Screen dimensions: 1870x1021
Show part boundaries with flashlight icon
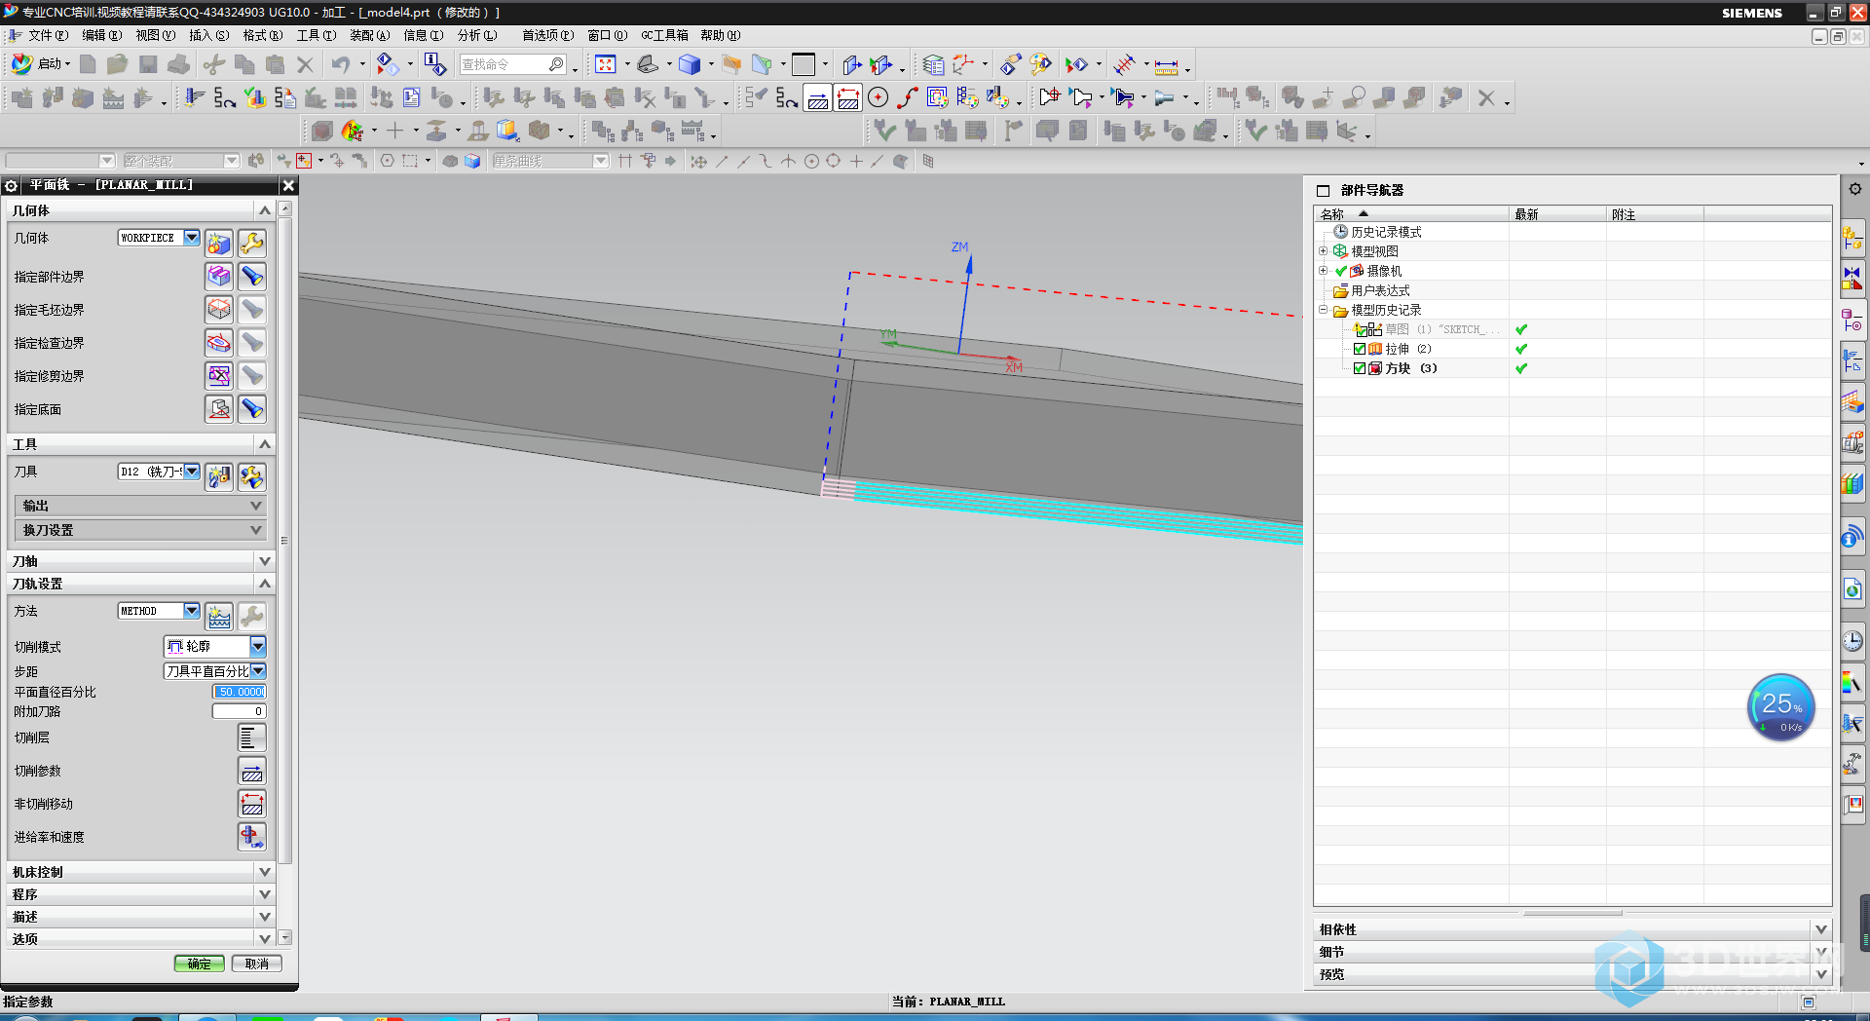pyautogui.click(x=252, y=277)
